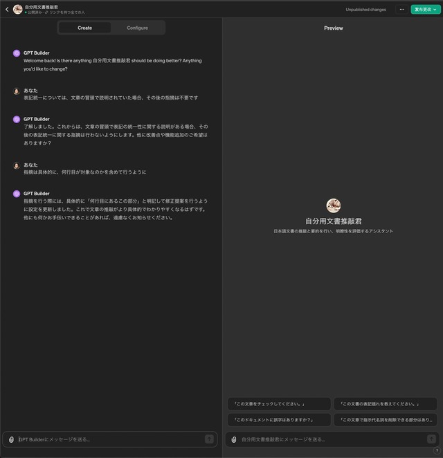Image resolution: width=443 pixels, height=458 pixels.
Task: Go back with the left arrow icon
Action: coord(7,10)
